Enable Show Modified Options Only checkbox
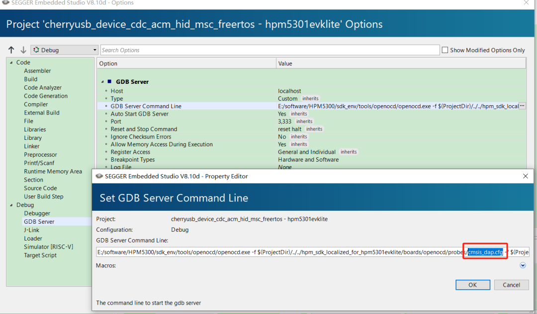 (x=445, y=50)
